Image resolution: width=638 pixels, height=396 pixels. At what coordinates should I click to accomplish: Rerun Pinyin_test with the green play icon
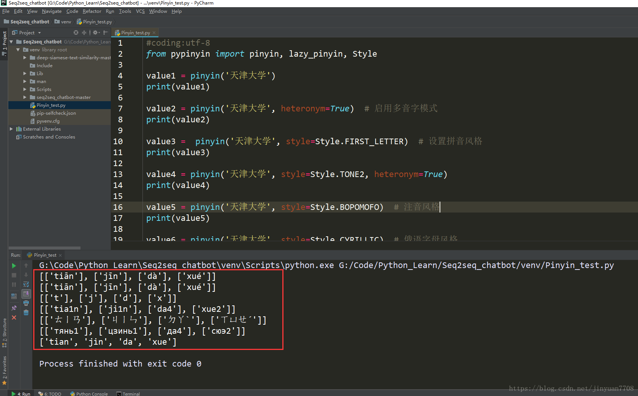pyautogui.click(x=14, y=266)
